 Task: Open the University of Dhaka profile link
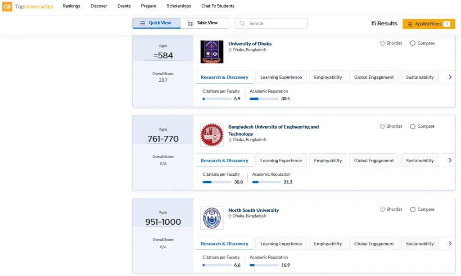[x=250, y=44]
